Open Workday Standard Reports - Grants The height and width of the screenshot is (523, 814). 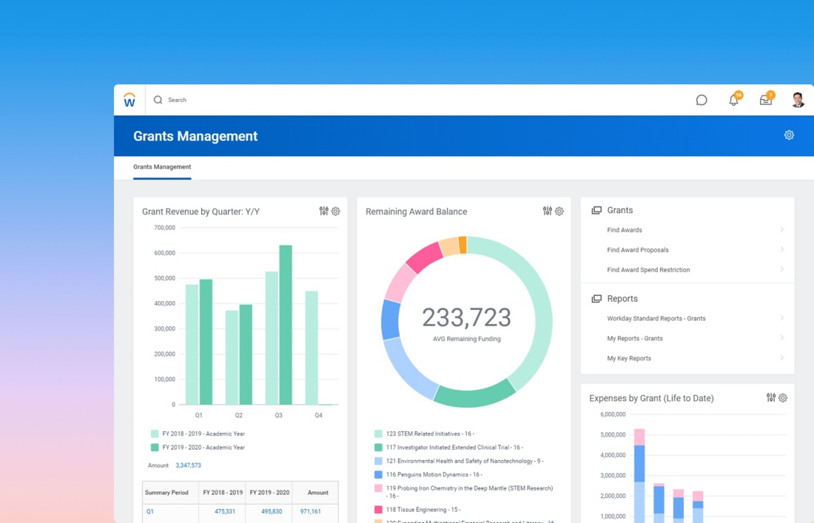[656, 319]
